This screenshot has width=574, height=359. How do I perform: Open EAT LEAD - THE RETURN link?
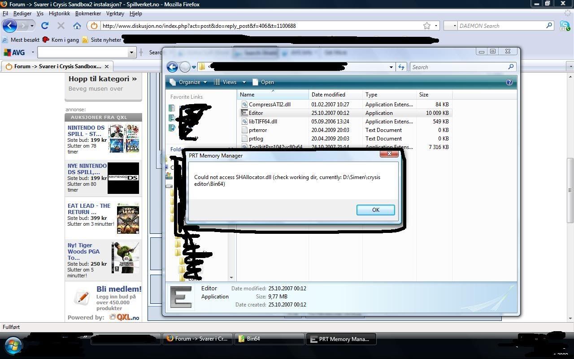tap(89, 209)
